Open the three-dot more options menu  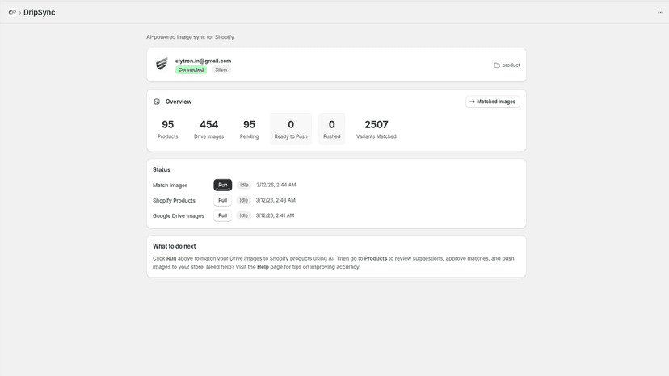click(660, 12)
